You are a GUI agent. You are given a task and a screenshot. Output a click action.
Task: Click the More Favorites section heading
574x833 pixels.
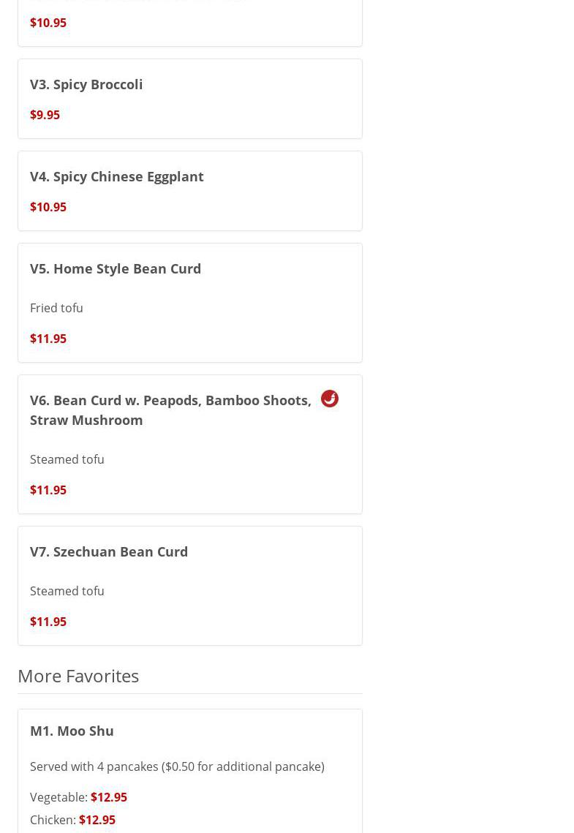click(x=78, y=676)
